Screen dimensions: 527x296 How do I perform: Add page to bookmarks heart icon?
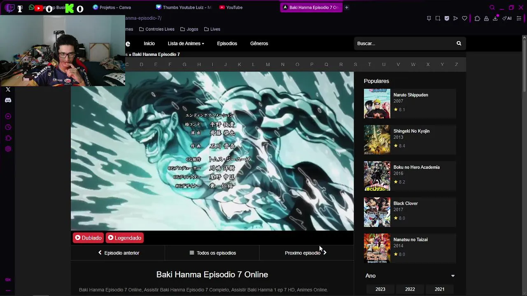464,18
